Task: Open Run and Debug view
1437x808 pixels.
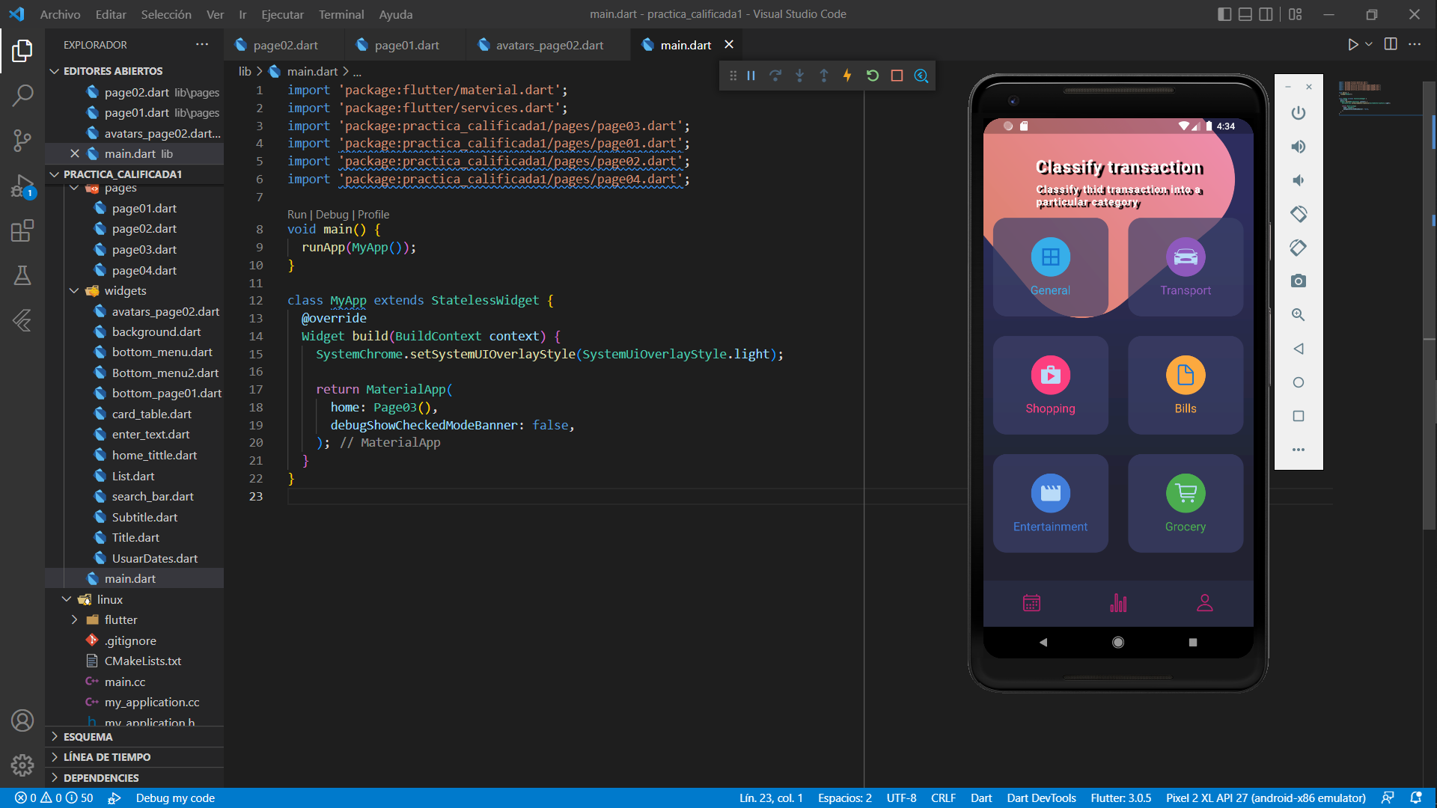Action: coord(22,186)
